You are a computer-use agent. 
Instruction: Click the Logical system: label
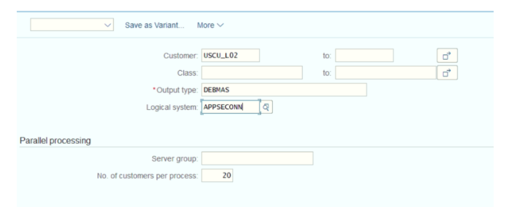[x=172, y=108]
